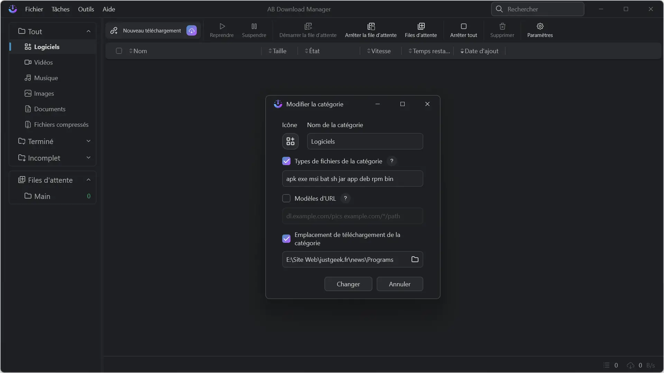Close the Modifier la catégorie dialog
Screen dimensions: 664x373
coord(427,104)
